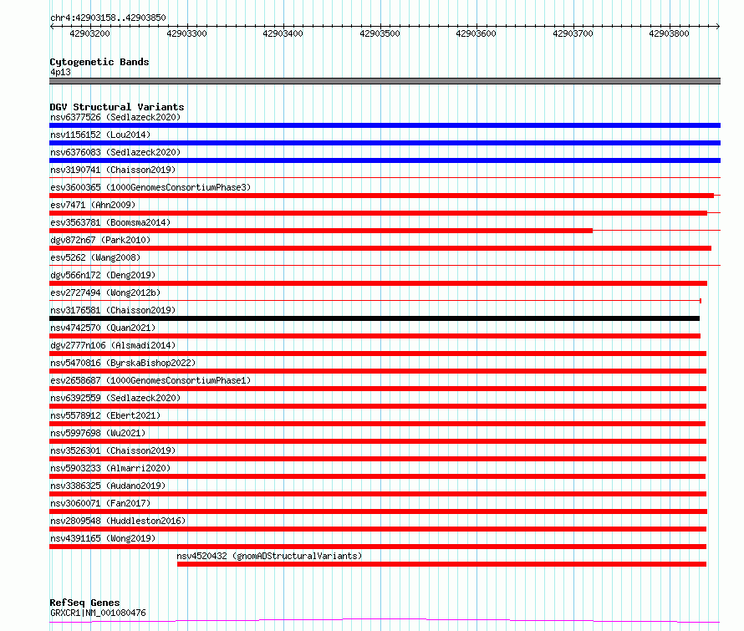Click nsv6392559 (Sedlazeck2020) label
The image size is (744, 631).
pyautogui.click(x=115, y=398)
